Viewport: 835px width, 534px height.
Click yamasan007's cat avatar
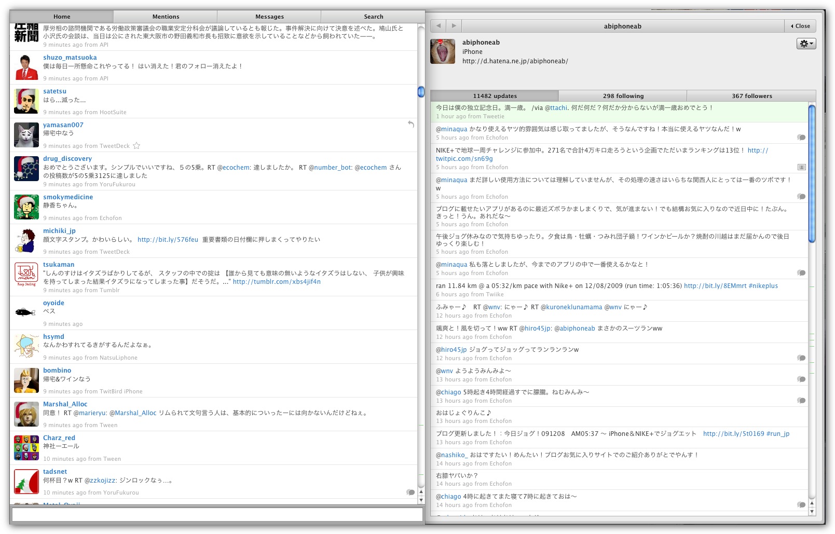26,135
